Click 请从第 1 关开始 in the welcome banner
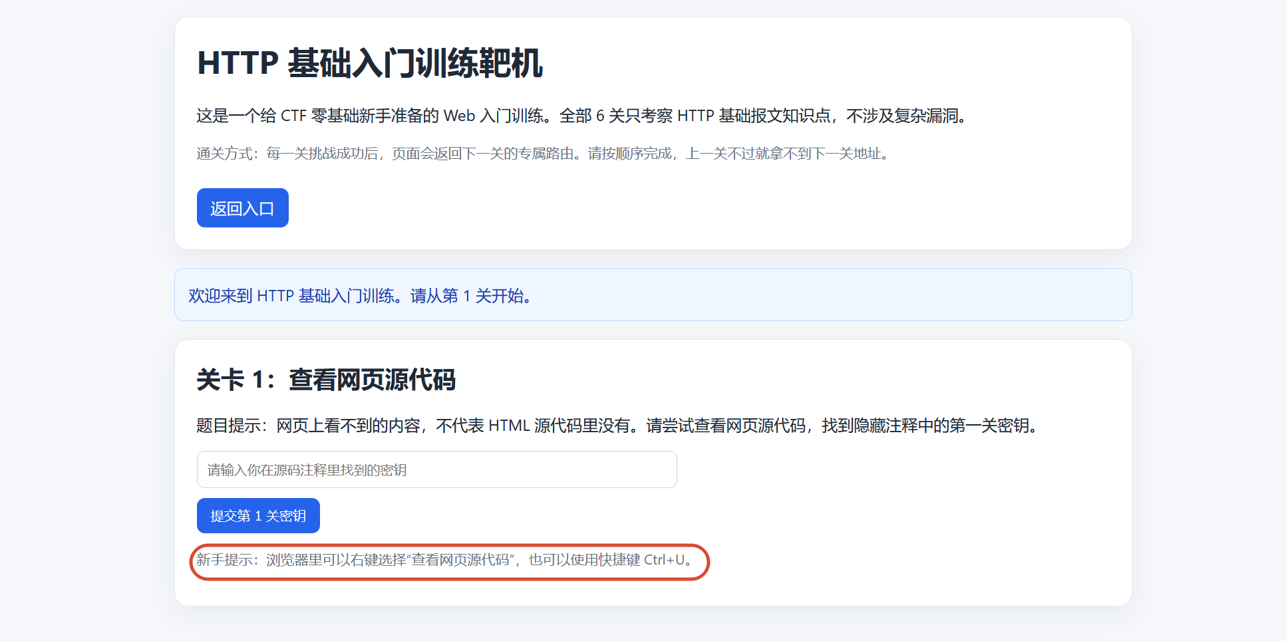 pos(470,296)
